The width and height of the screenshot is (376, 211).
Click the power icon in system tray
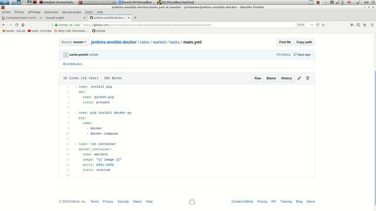tap(373, 2)
